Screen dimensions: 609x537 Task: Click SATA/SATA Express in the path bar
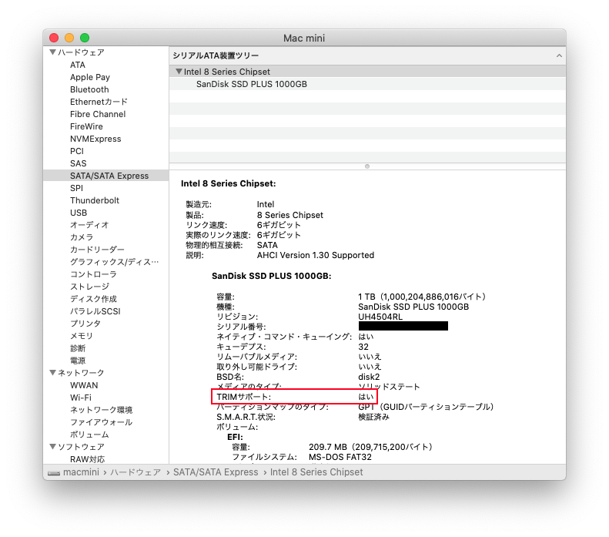click(216, 472)
